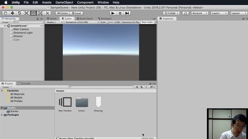Toggle Local handle rotation
Image resolution: width=248 pixels, height=139 pixels.
(x=76, y=13)
